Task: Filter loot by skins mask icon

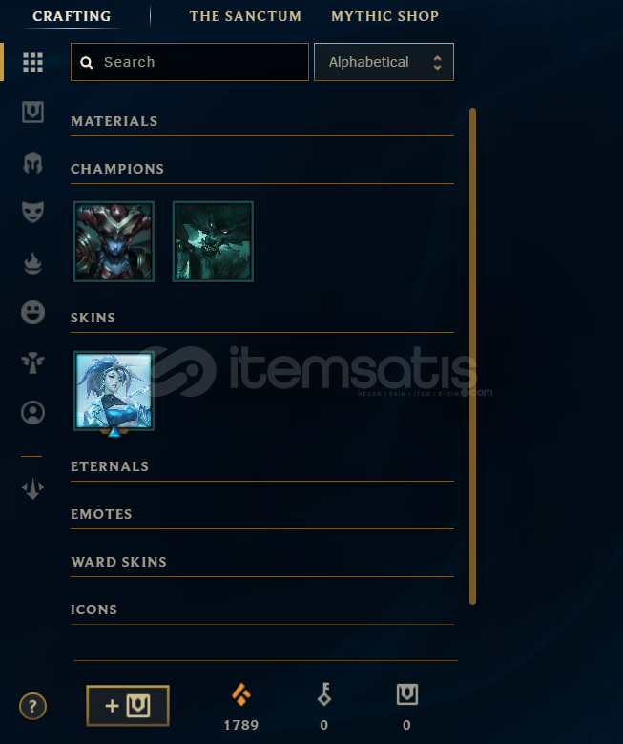Action: (x=32, y=212)
